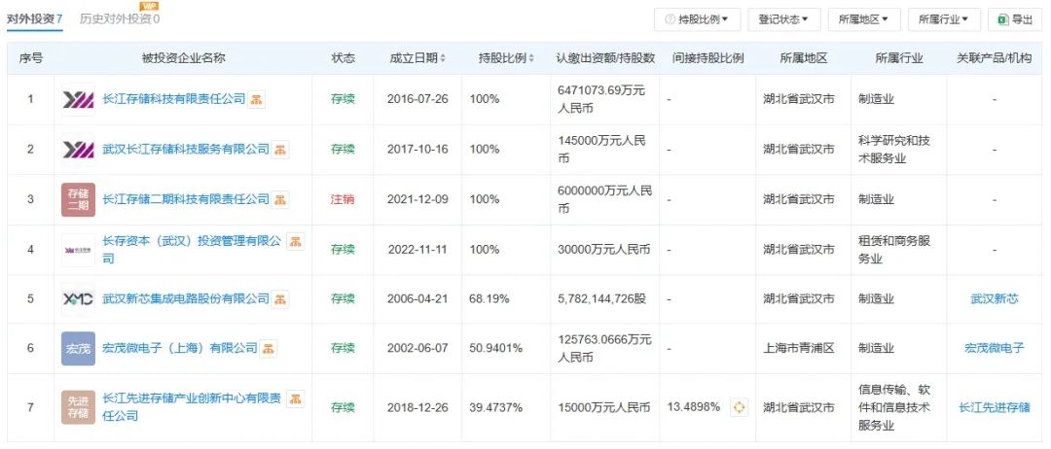Sort by 持股比例 column header
Viewport: 1051px width, 449px height.
click(x=506, y=58)
